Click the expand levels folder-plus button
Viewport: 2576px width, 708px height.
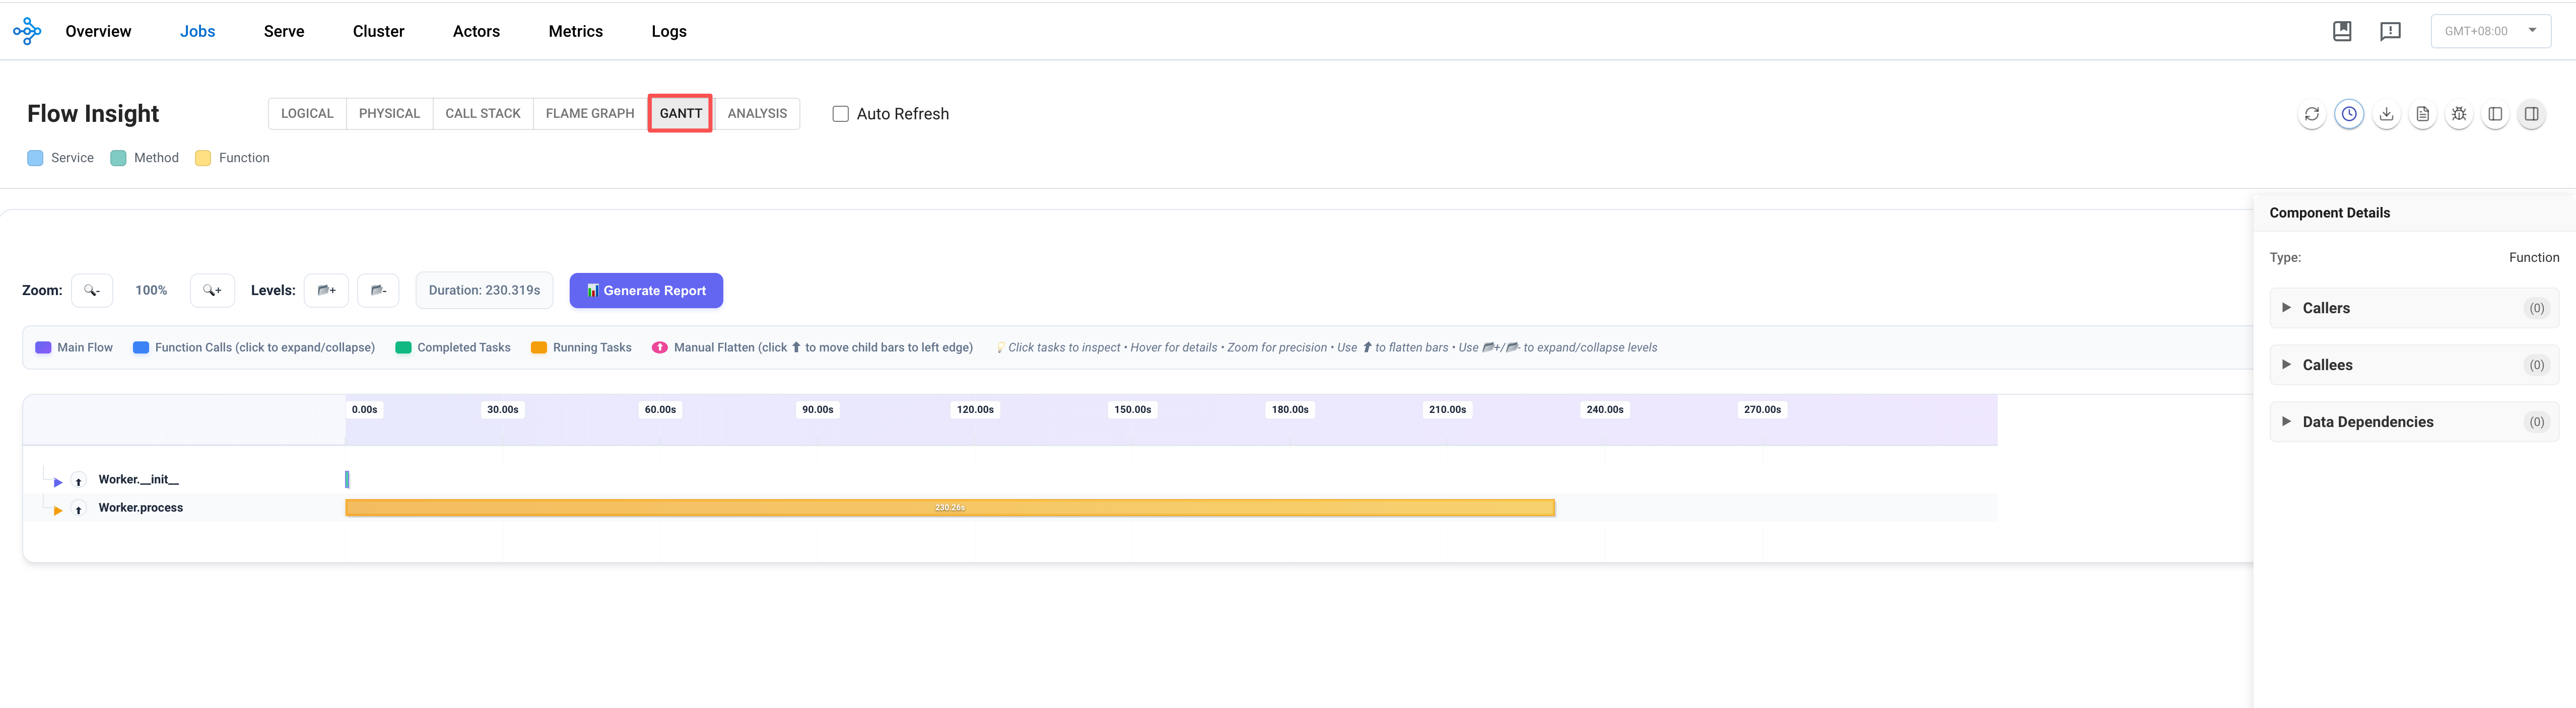click(x=326, y=290)
